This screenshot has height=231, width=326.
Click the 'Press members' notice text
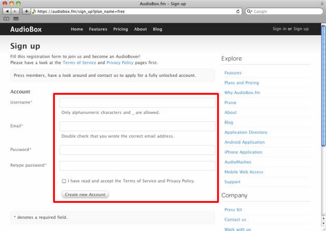pos(105,75)
